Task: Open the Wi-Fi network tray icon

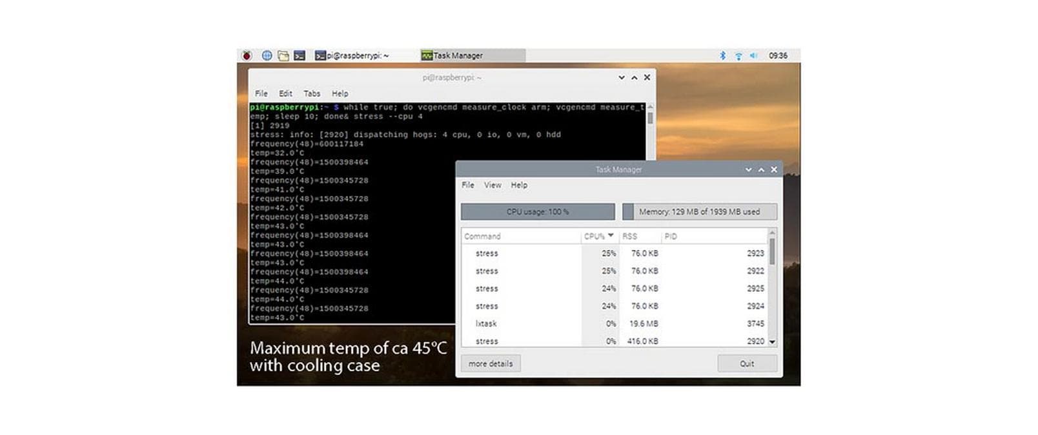Action: pos(738,56)
